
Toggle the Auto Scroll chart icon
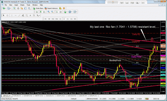[x=57, y=12]
